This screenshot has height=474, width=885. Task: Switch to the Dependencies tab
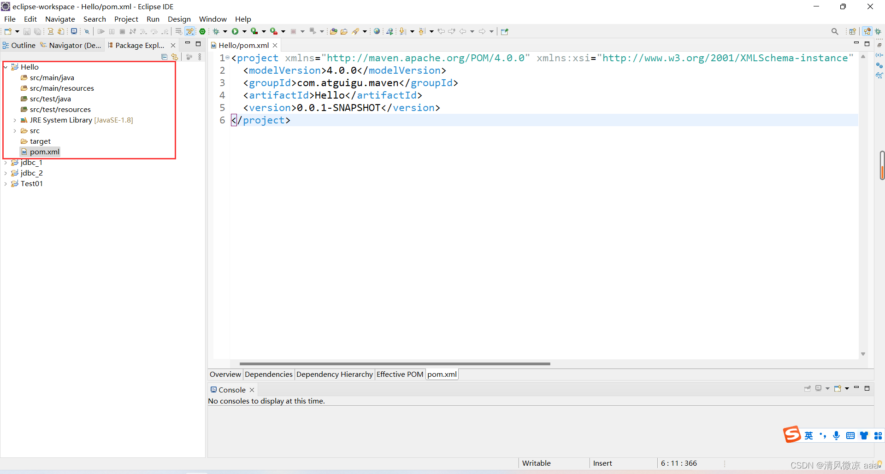pos(268,374)
